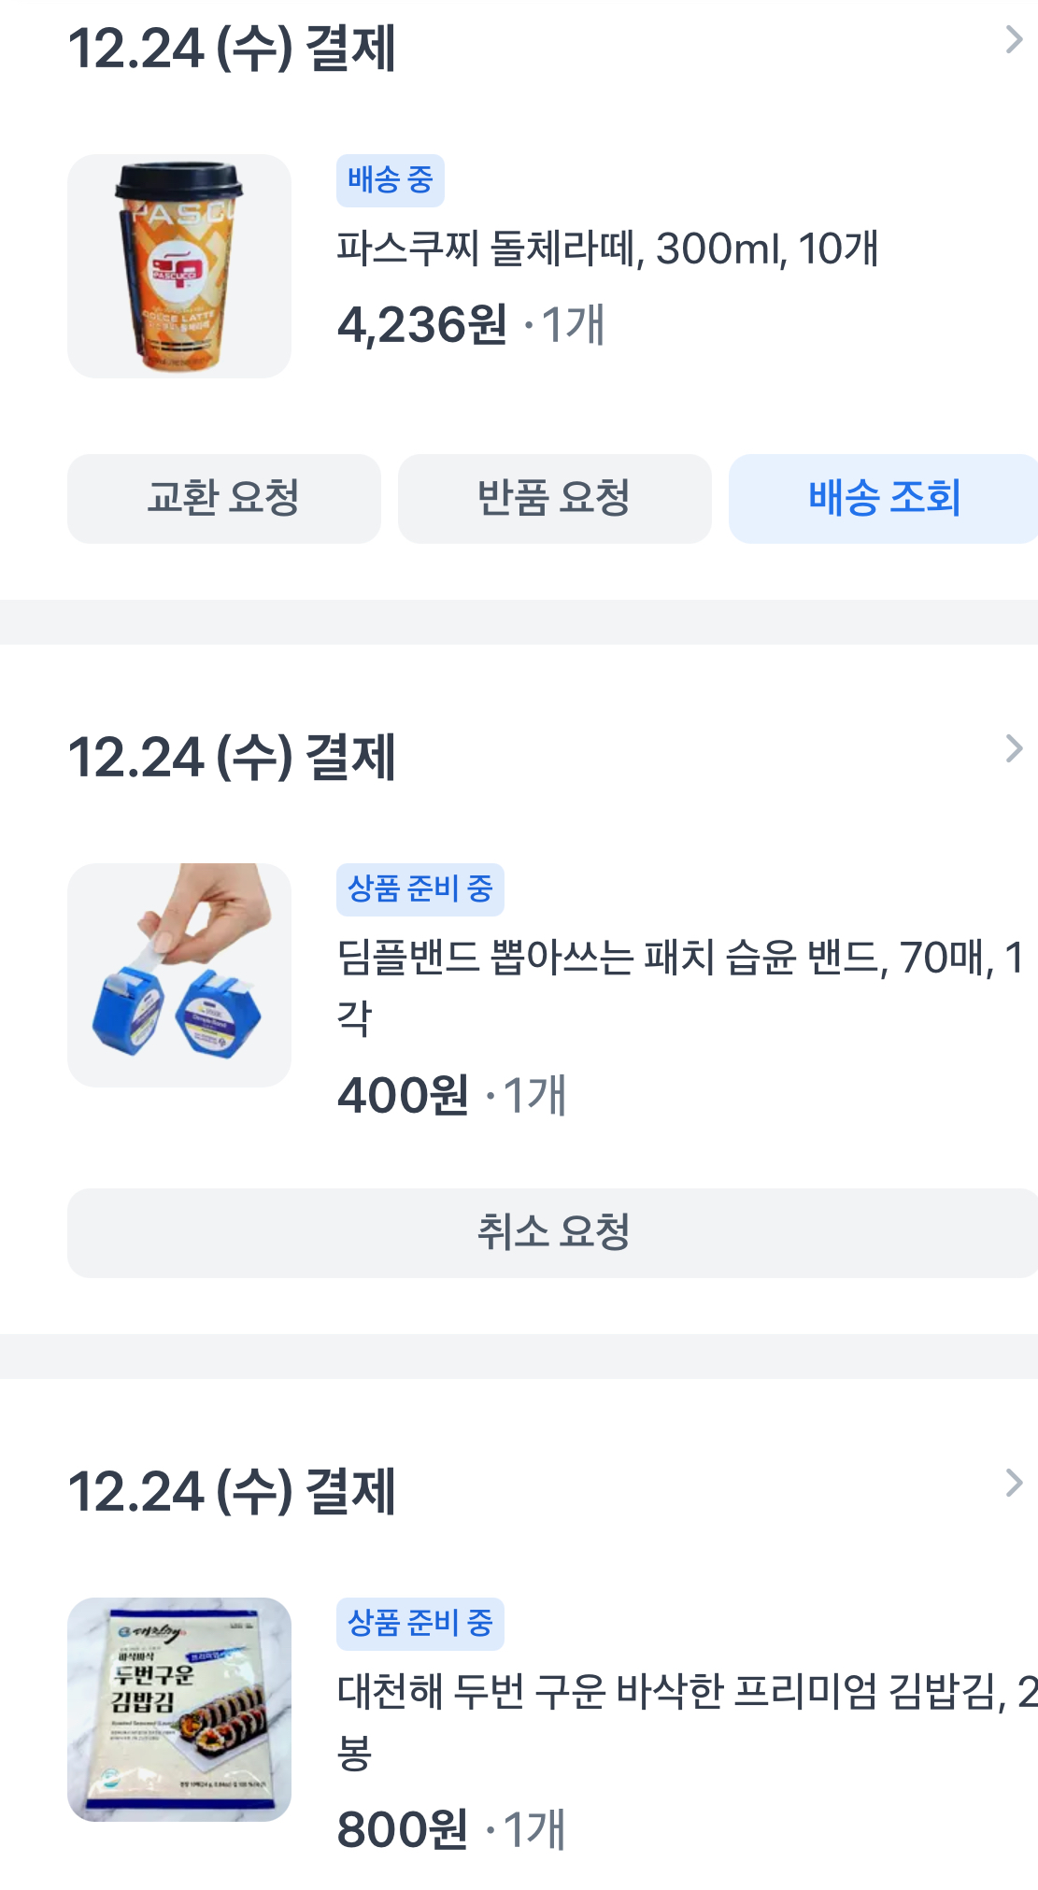Tap the 800원 price of the seaweed
Viewport: 1038px width, 1890px height.
coord(403,1829)
